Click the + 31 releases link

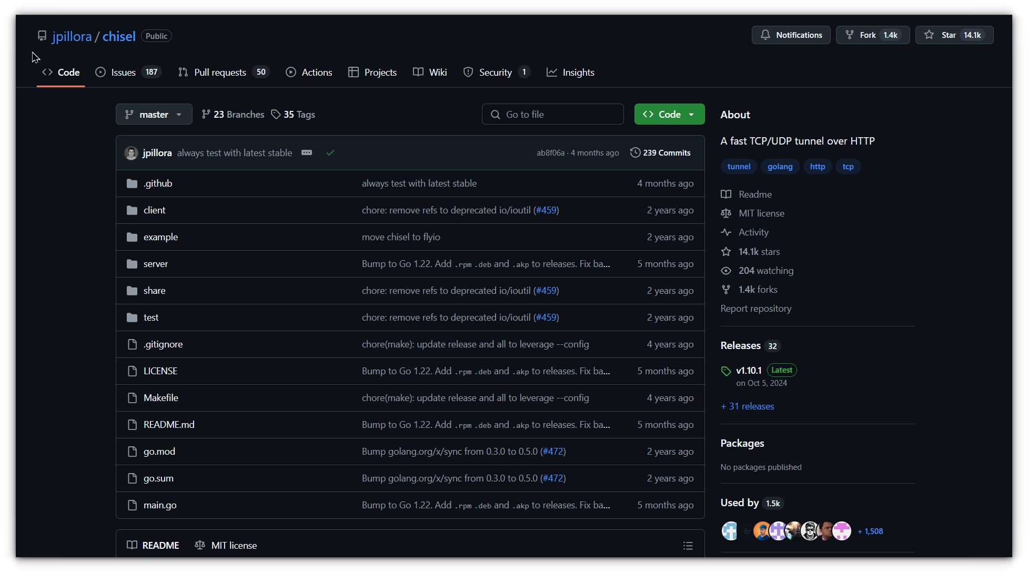tap(747, 405)
